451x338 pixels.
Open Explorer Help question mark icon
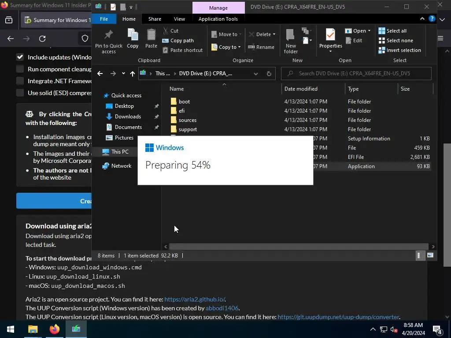pyautogui.click(x=432, y=18)
